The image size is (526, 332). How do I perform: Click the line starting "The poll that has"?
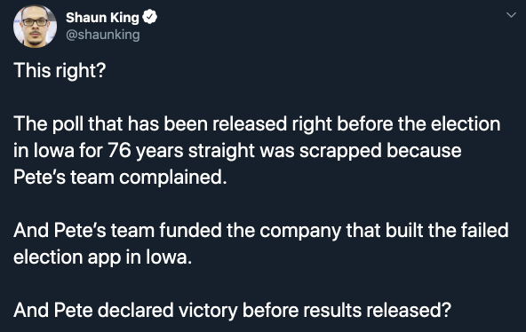[257, 124]
